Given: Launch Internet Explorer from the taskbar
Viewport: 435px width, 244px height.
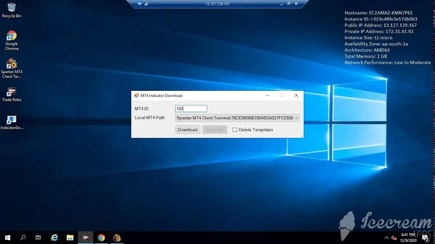Looking at the screenshot, I should pos(54,238).
